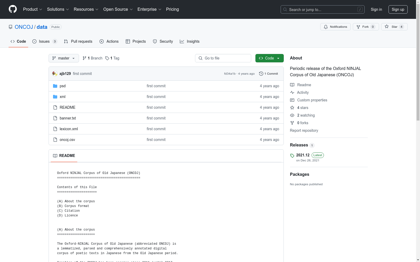Screen dimensions: 420x262
Task: Open the Product menu
Action: 33,9
